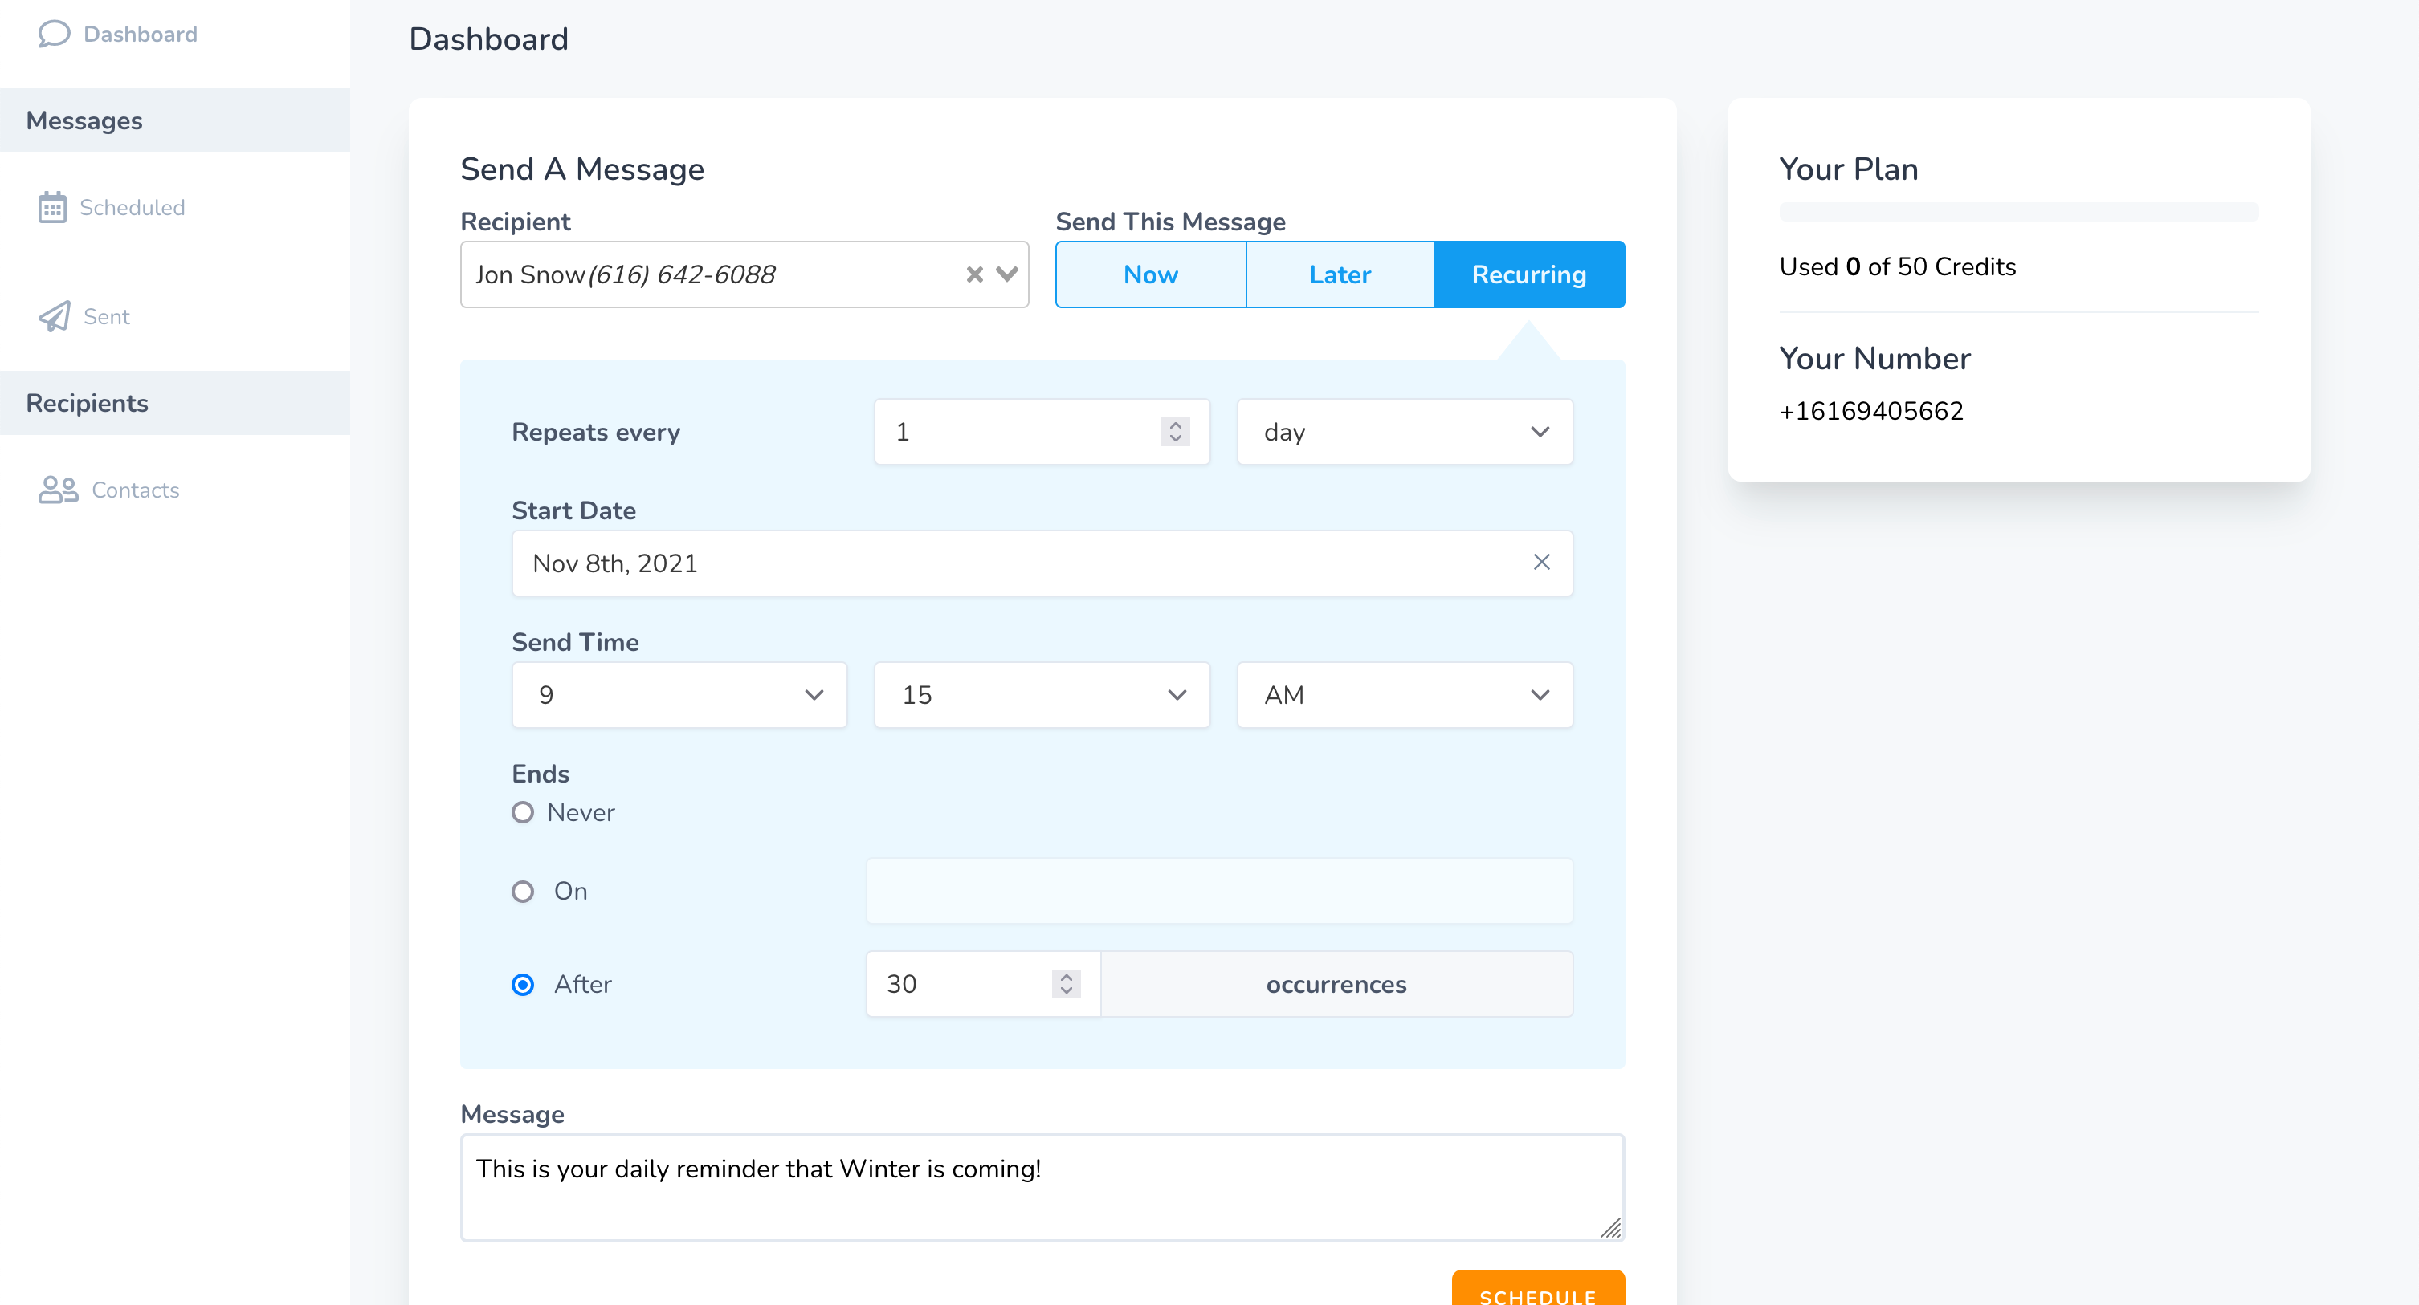This screenshot has width=2419, height=1305.
Task: Open the send time hour dropdown
Action: 679,695
